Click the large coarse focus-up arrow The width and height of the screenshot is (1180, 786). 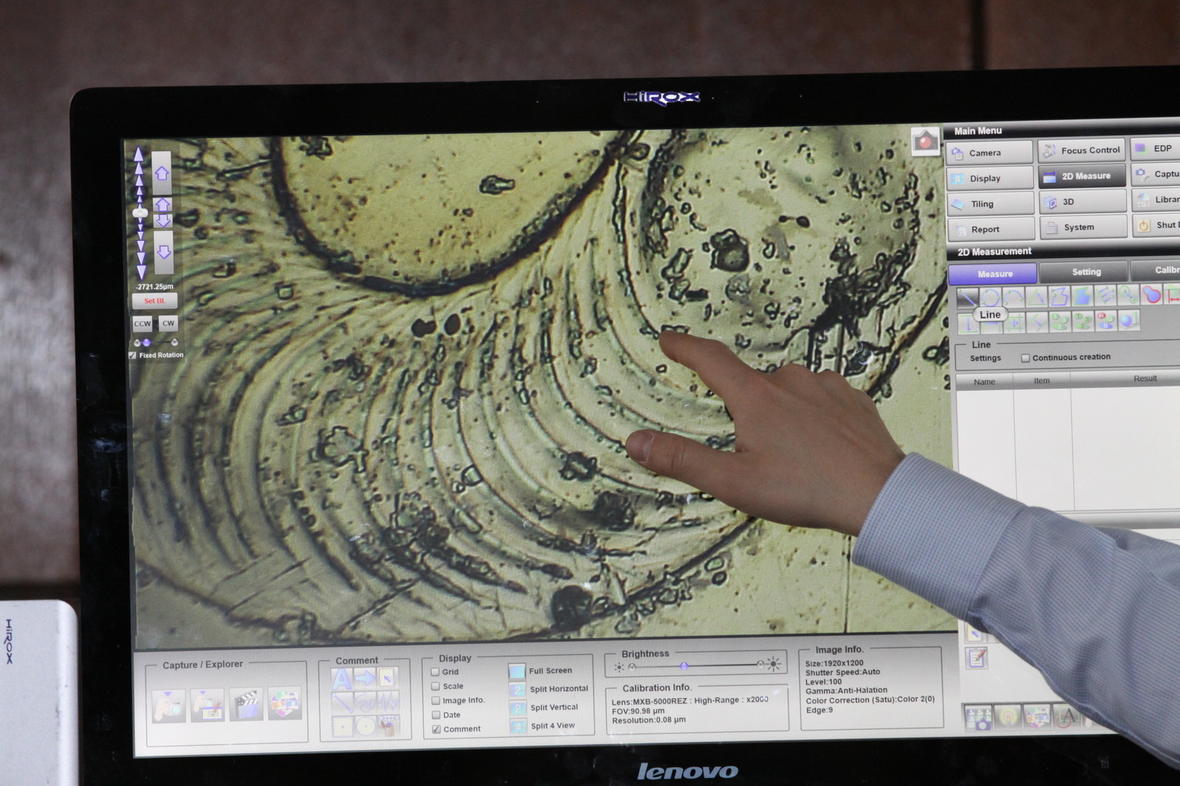coord(162,174)
